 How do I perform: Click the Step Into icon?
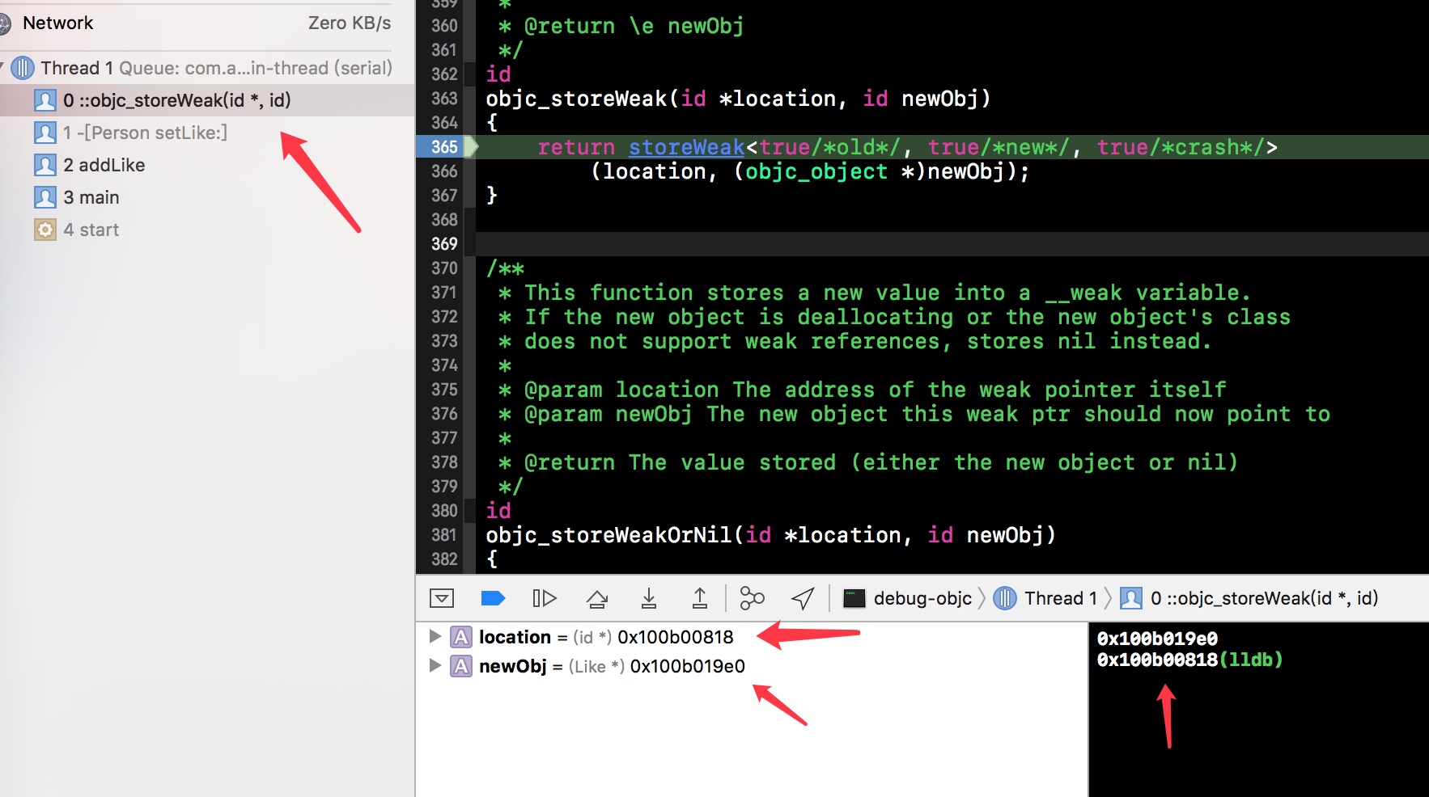point(648,598)
